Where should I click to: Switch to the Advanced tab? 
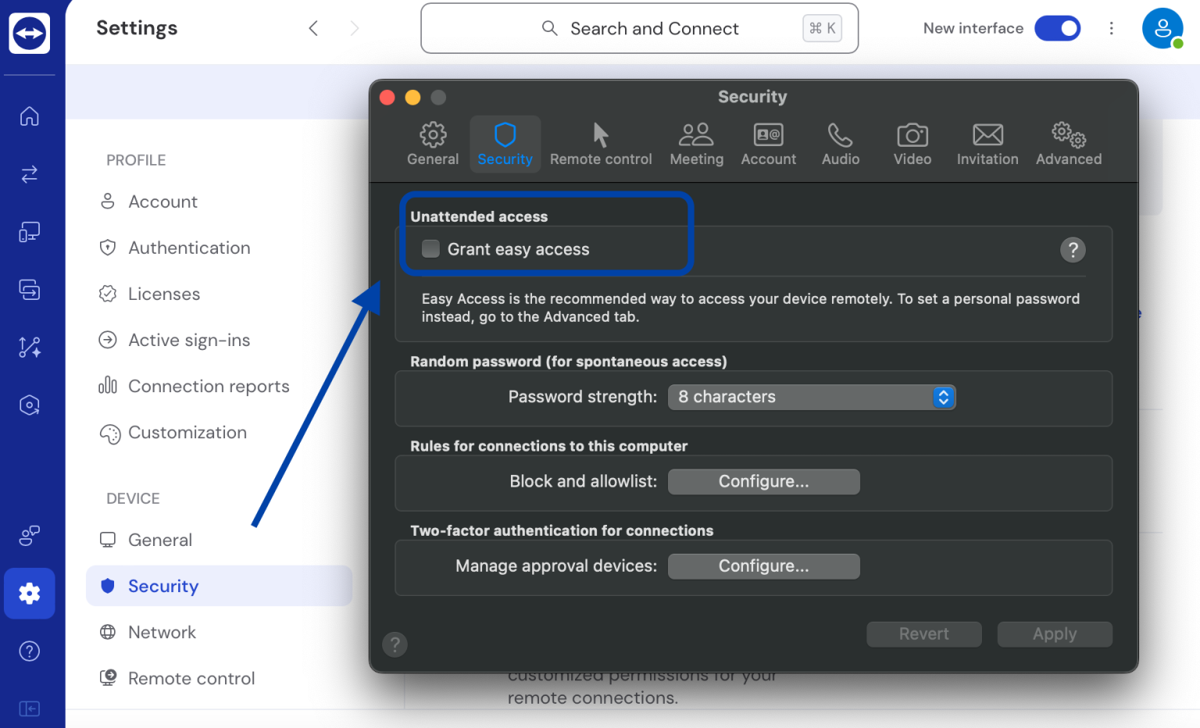coord(1068,144)
